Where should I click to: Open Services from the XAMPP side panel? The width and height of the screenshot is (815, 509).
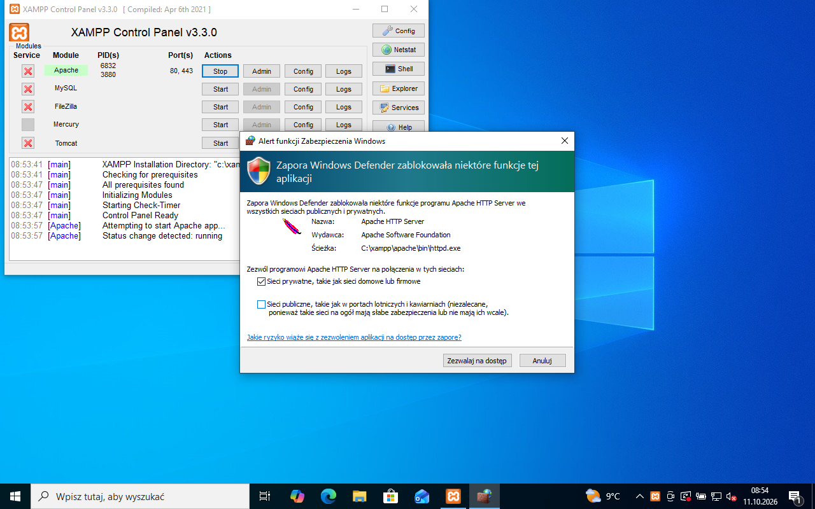click(x=399, y=108)
